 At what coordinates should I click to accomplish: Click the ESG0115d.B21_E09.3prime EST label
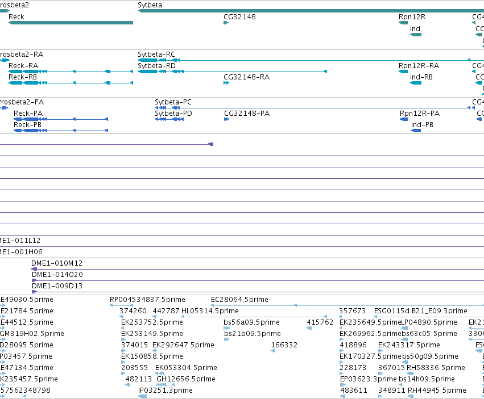coord(420,311)
